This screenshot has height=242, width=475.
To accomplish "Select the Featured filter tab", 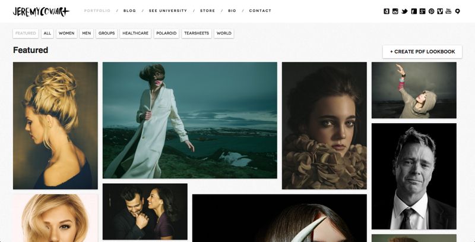I will click(26, 33).
